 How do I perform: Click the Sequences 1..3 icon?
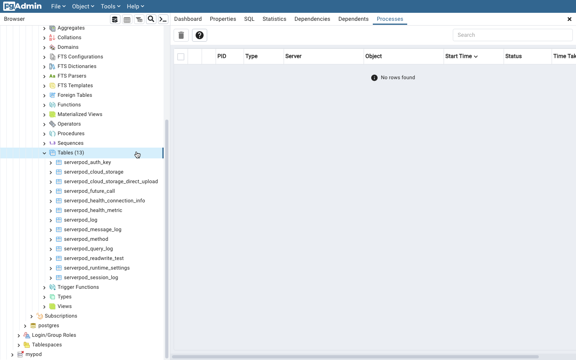(52, 143)
